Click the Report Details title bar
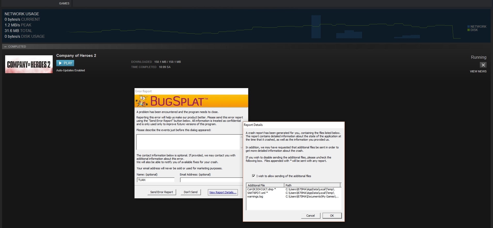 tap(294, 125)
